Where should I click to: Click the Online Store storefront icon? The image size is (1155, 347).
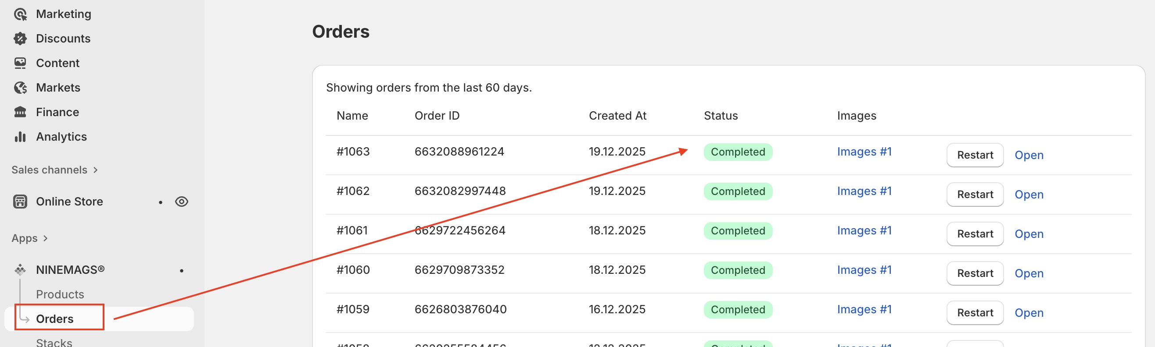coord(20,202)
